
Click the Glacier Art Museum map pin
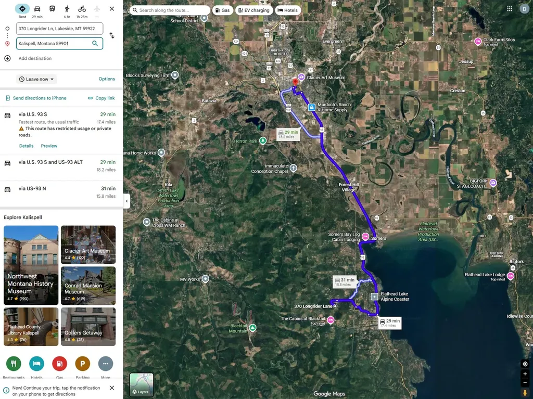[301, 77]
